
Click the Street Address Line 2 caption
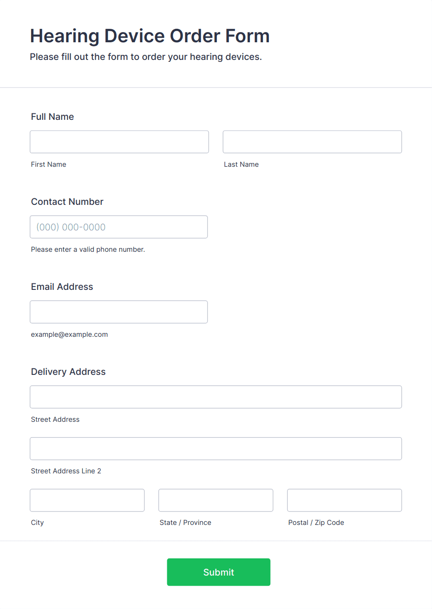point(66,471)
